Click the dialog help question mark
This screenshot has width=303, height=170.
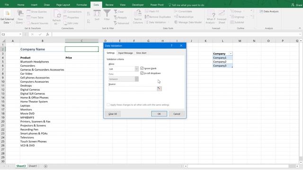pos(171,46)
